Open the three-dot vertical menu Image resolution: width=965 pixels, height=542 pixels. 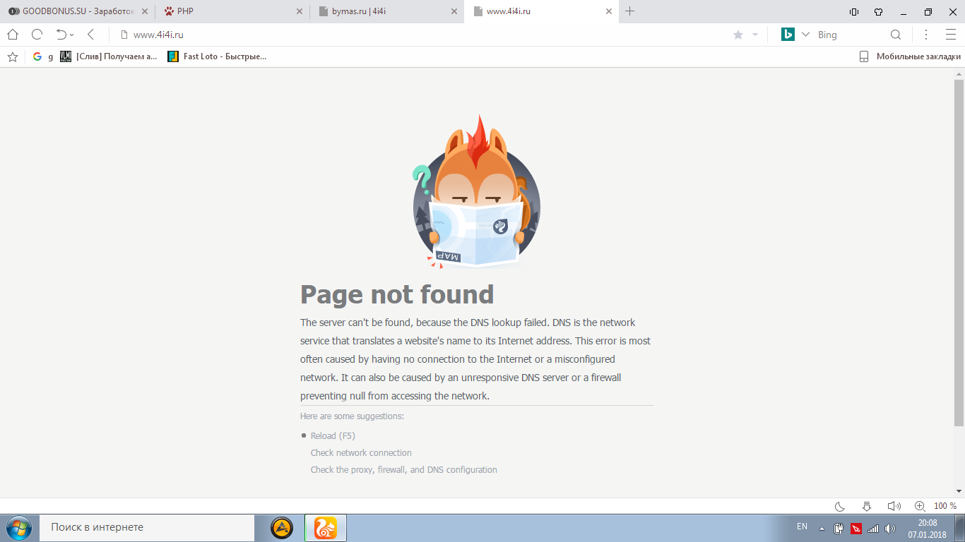[x=926, y=35]
